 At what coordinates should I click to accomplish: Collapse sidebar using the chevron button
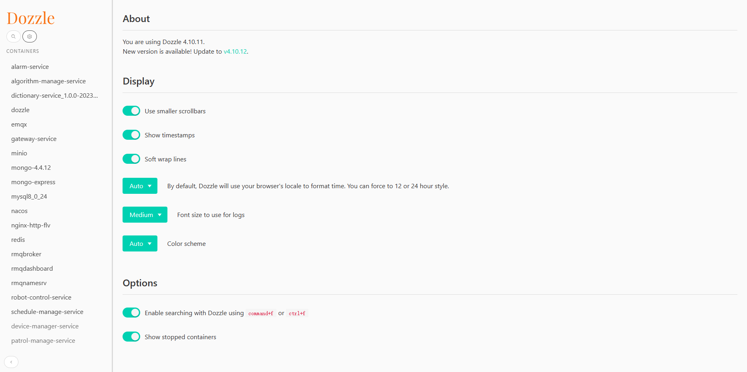click(11, 362)
